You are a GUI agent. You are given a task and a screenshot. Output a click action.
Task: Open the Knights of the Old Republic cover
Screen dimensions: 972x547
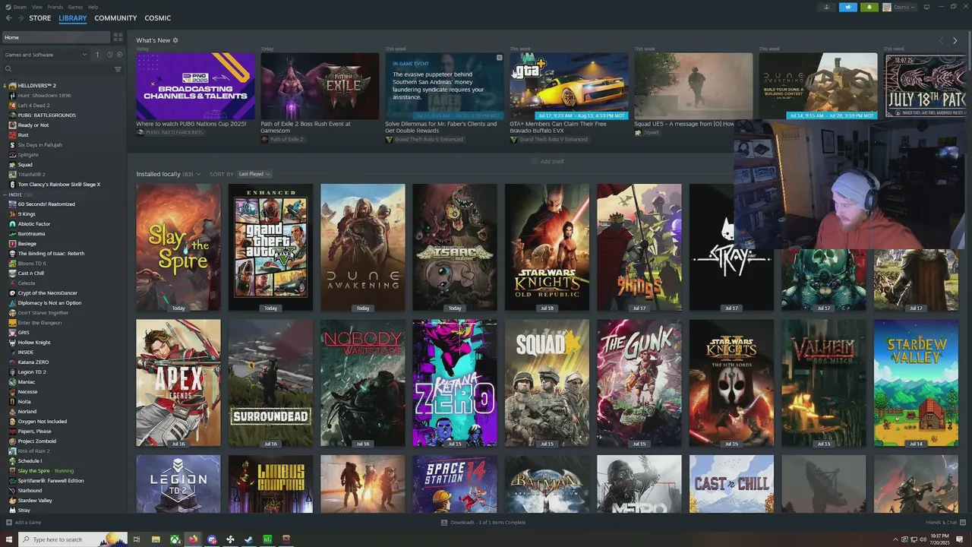click(x=547, y=247)
